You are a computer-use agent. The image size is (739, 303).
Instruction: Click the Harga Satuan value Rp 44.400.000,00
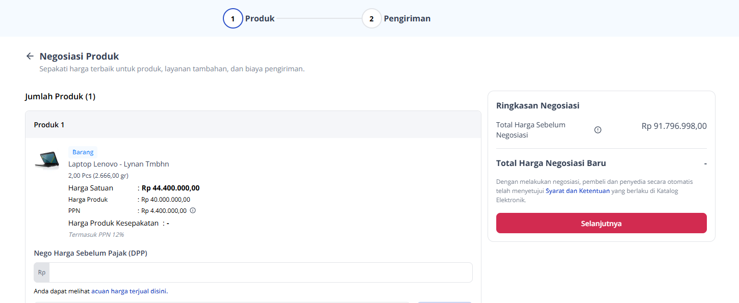[170, 188]
